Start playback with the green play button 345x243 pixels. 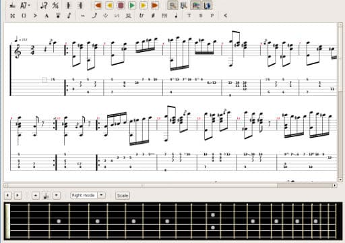[132, 5]
